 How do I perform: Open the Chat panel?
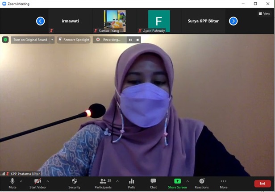pos(153,181)
